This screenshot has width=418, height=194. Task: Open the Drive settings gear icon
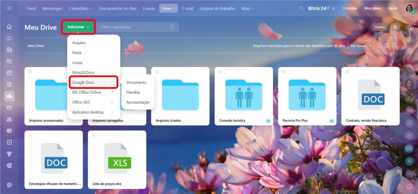click(395, 27)
